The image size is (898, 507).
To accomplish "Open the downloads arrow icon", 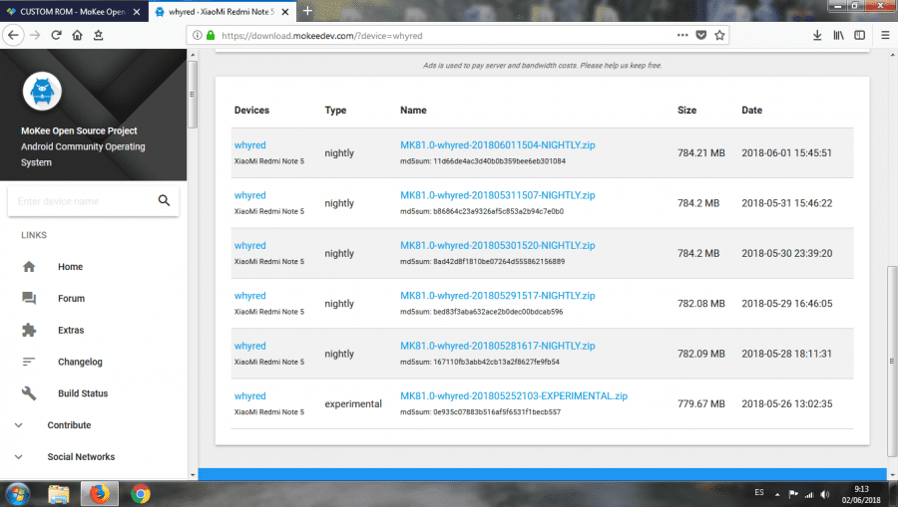I will click(x=817, y=36).
